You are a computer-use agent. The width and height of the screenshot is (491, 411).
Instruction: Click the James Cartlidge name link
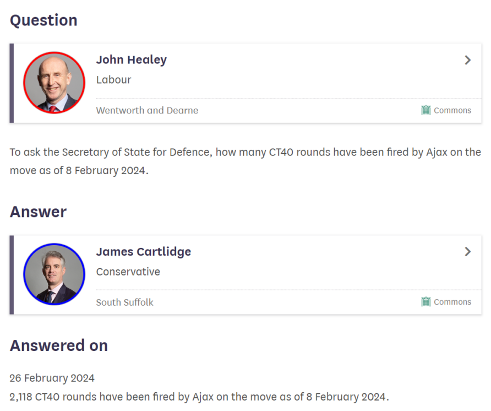coord(144,252)
